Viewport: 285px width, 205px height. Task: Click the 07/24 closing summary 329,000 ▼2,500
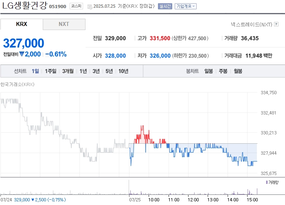point(40,200)
